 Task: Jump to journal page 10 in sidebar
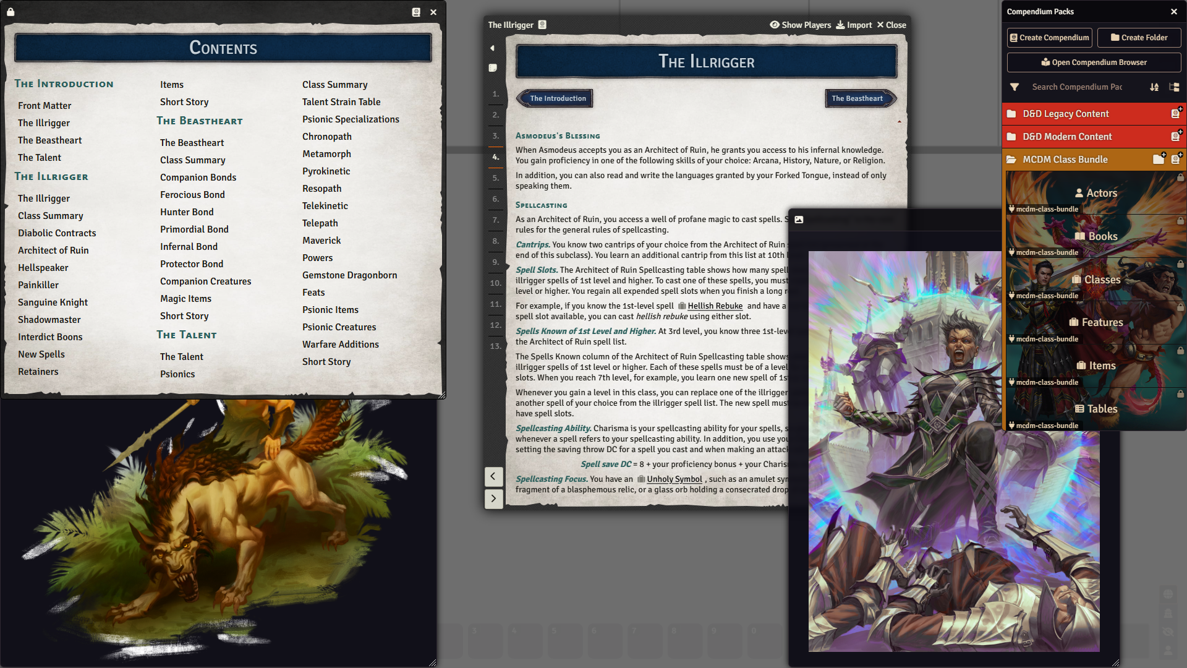coord(496,283)
